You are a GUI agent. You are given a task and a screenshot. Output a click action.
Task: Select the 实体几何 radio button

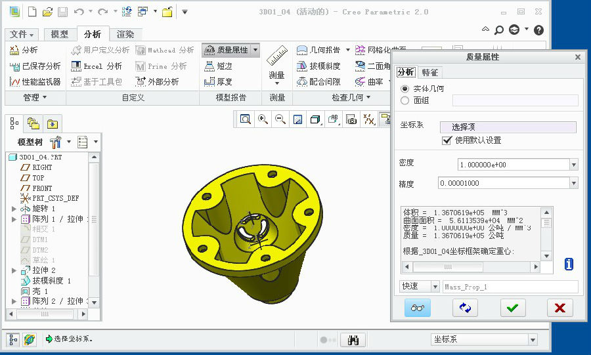(x=405, y=88)
